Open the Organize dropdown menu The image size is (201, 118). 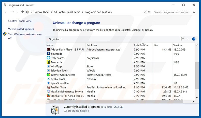[x=55, y=39]
